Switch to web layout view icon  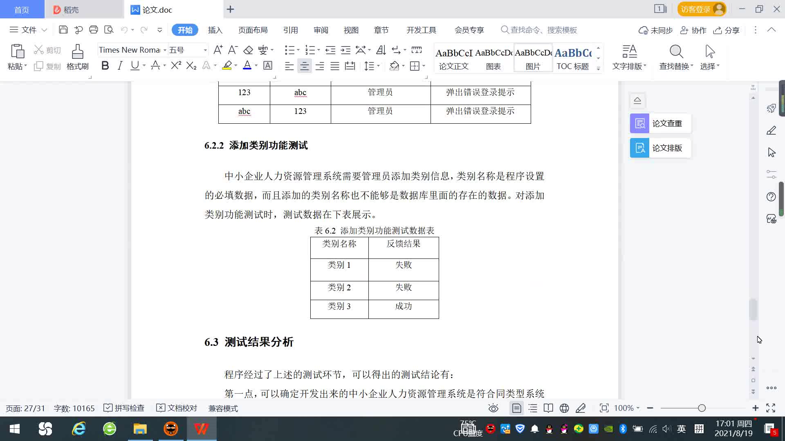tap(564, 408)
